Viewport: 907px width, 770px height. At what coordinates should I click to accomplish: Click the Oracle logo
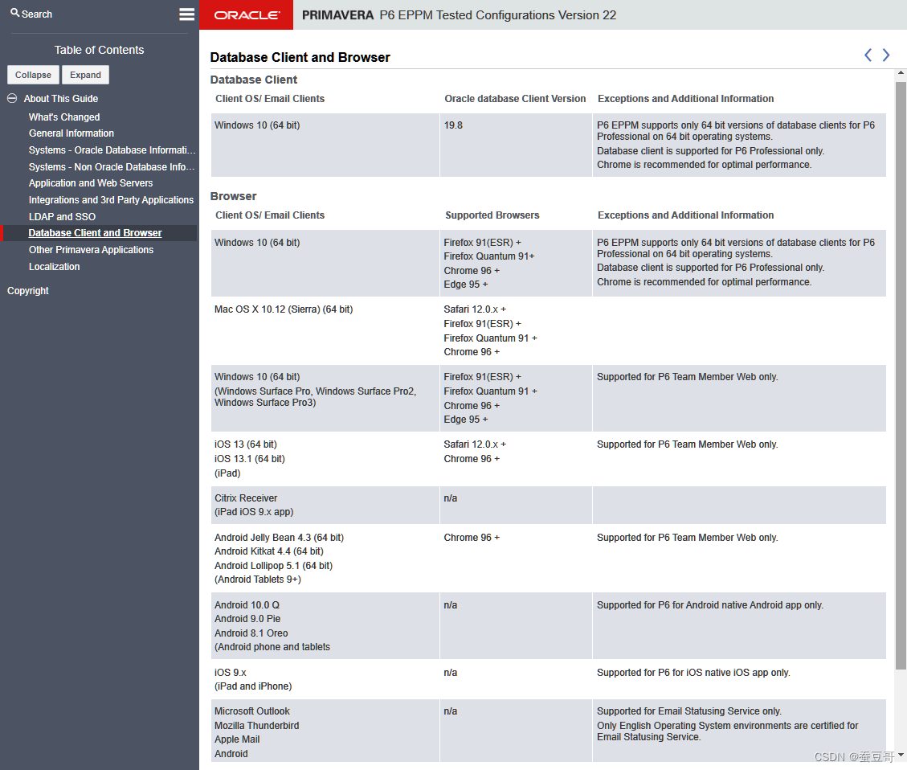pyautogui.click(x=247, y=15)
